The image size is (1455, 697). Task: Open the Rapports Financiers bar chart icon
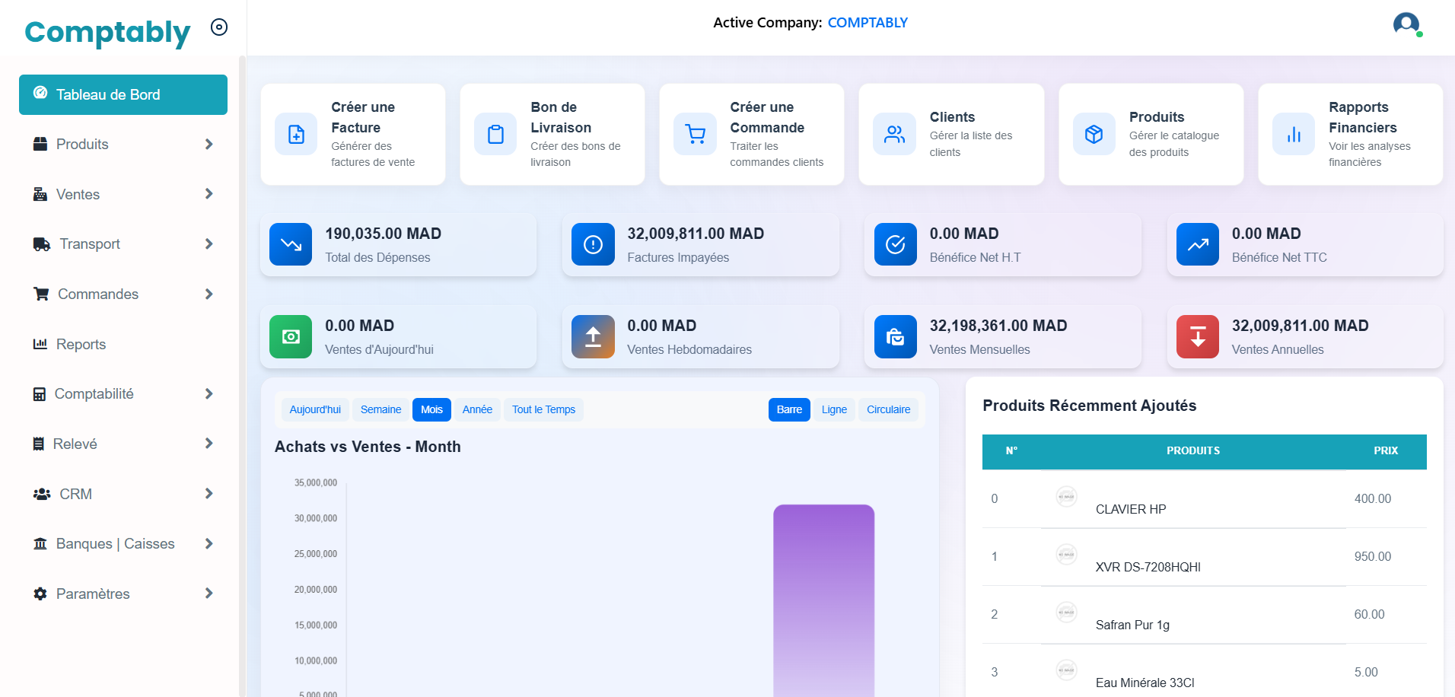[1293, 135]
